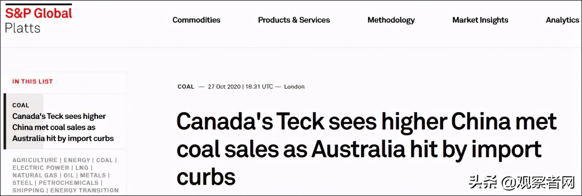
Task: Open the Market Insights menu
Action: pyautogui.click(x=480, y=20)
